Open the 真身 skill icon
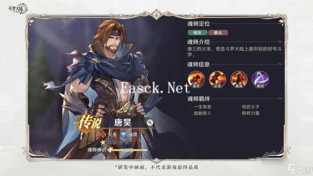Viewport: 313px width, 176px height. point(239,80)
